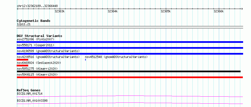The image size is (251, 107).
Task: Click the BICD1|NM_001714 gene label
Action: pos(30,94)
